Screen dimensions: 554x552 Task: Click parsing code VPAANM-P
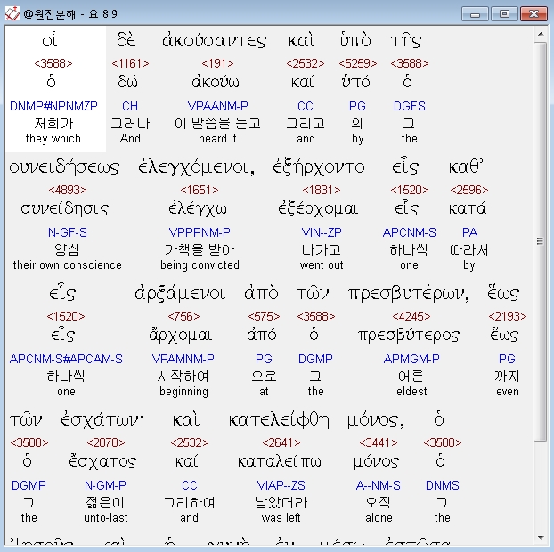point(217,106)
